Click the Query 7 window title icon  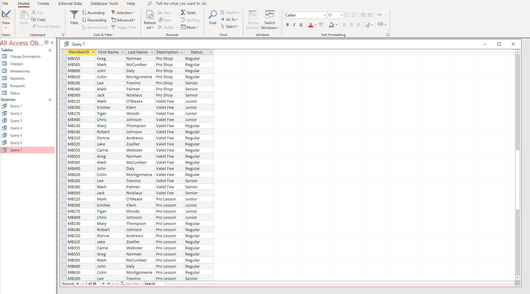[66, 44]
